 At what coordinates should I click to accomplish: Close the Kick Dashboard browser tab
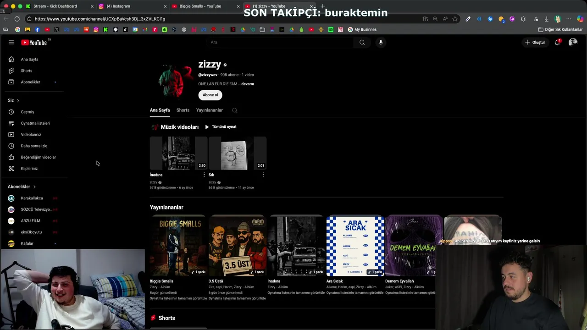click(92, 6)
